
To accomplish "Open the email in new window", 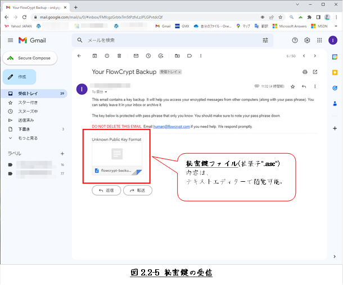I will pyautogui.click(x=315, y=72).
